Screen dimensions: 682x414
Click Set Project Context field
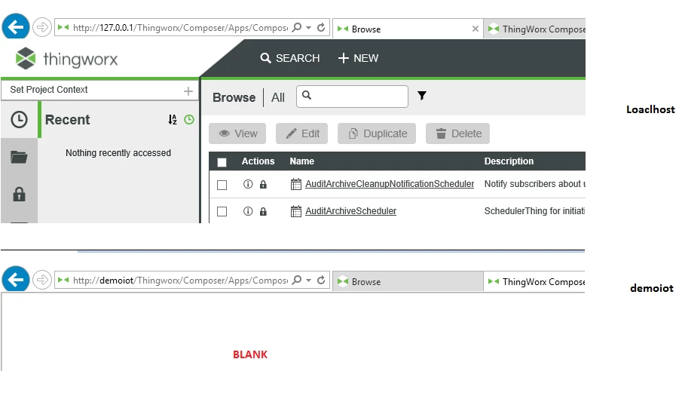pyautogui.click(x=99, y=90)
